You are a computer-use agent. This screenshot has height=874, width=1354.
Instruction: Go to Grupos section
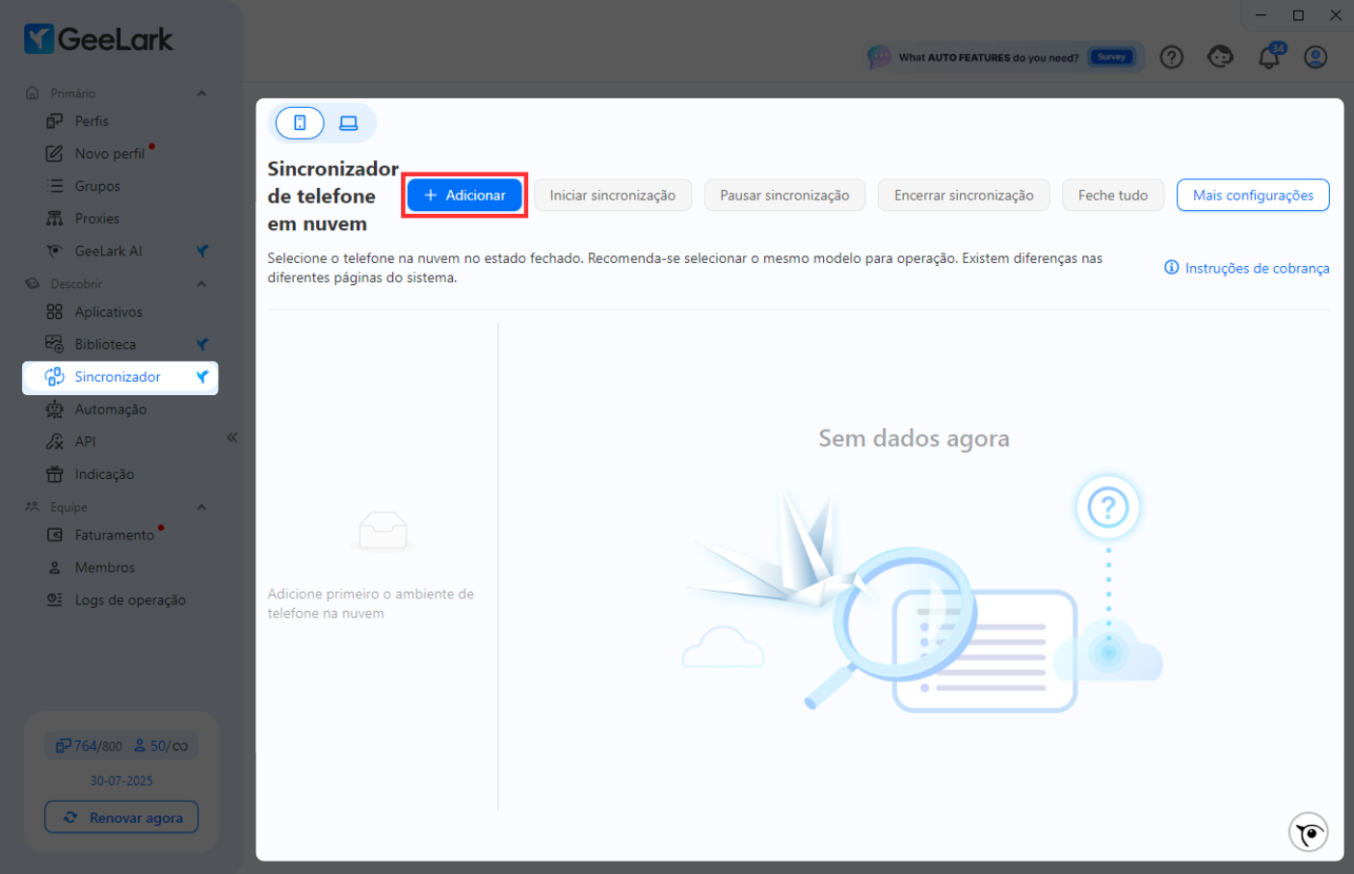[x=97, y=186]
